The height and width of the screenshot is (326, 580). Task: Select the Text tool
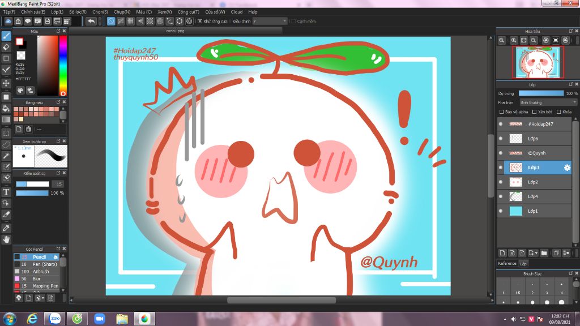pos(6,192)
